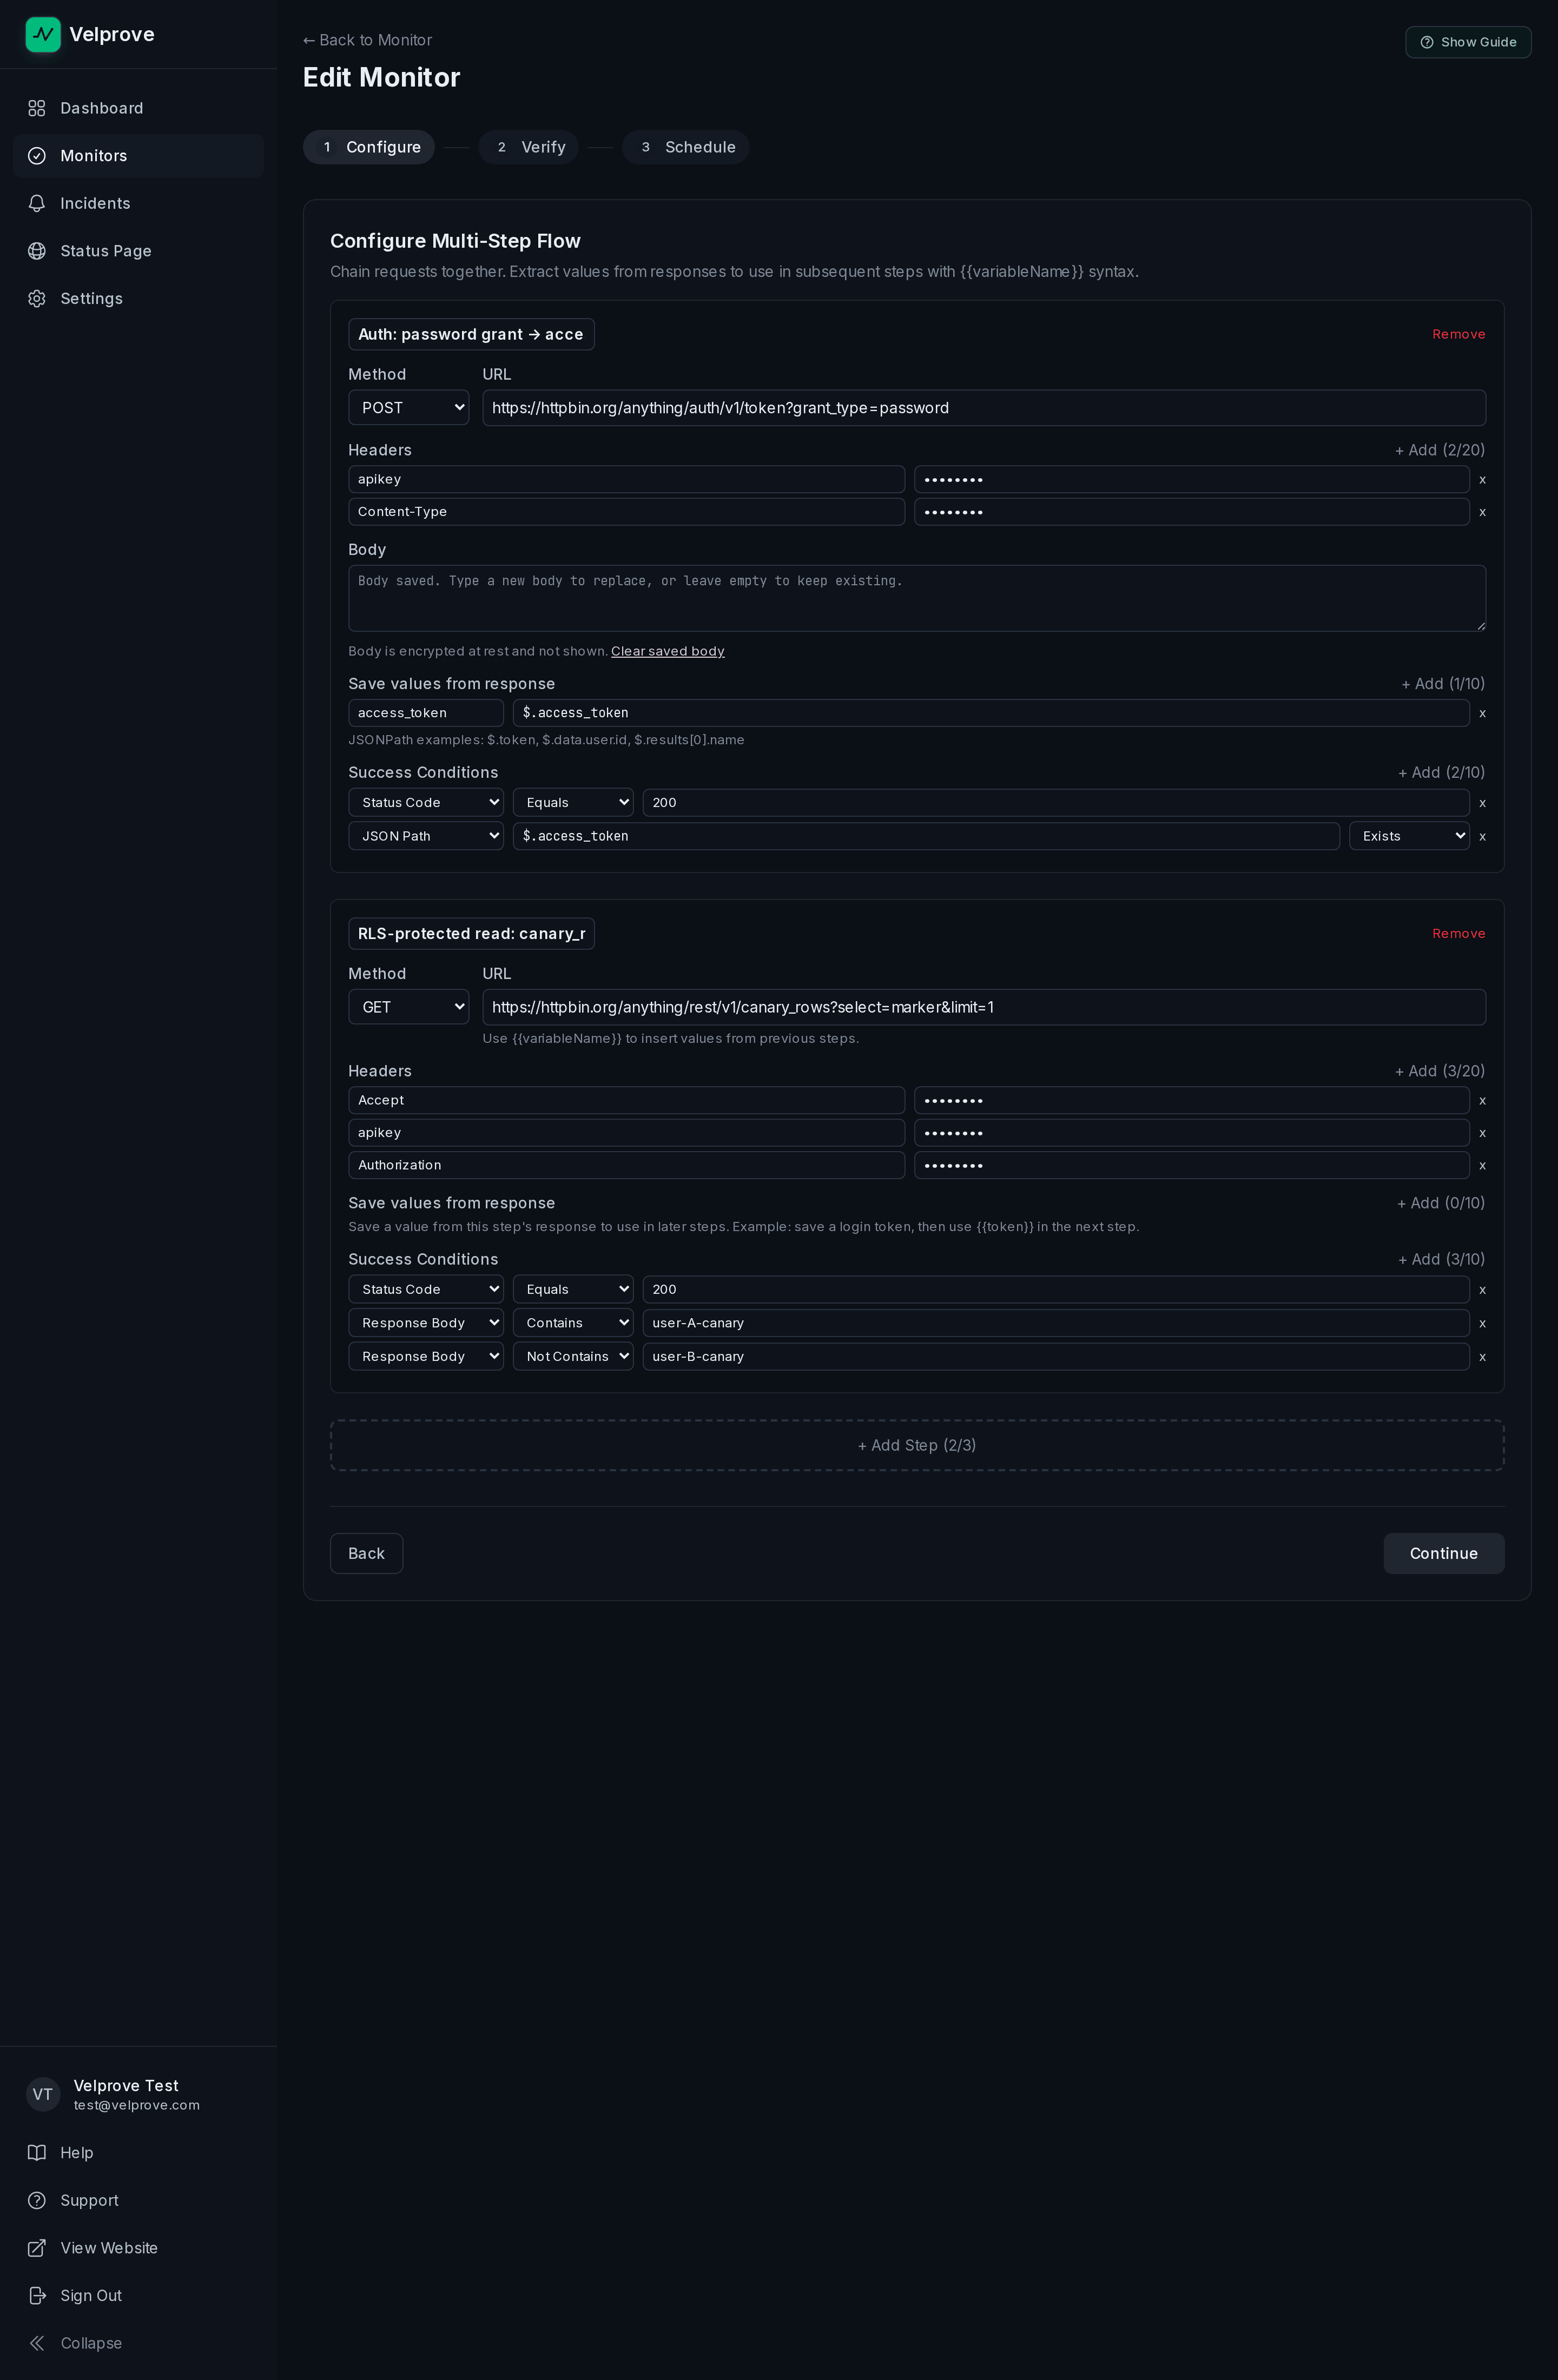This screenshot has width=1558, height=2380.
Task: Delete the Content-Type header row
Action: pyautogui.click(x=1482, y=512)
